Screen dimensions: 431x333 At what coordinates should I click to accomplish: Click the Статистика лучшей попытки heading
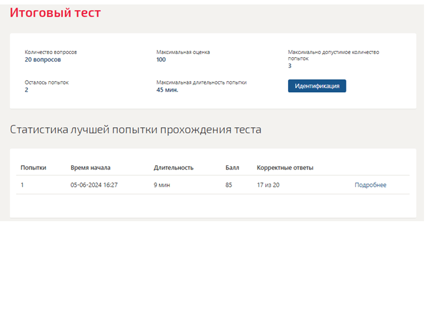(x=135, y=130)
